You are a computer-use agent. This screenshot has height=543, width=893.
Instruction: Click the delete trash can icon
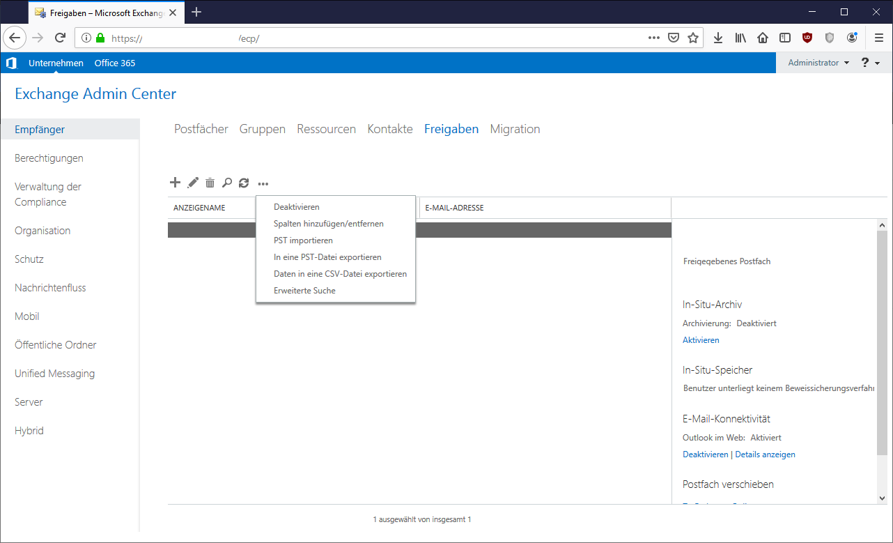[x=210, y=183]
